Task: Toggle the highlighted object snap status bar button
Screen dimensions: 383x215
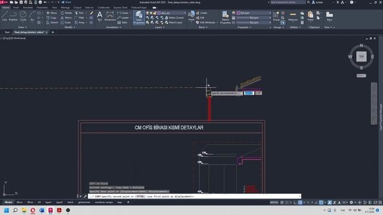Action: coord(321,202)
